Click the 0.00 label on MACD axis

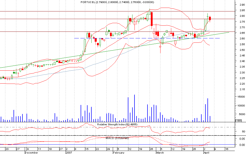[242, 145]
